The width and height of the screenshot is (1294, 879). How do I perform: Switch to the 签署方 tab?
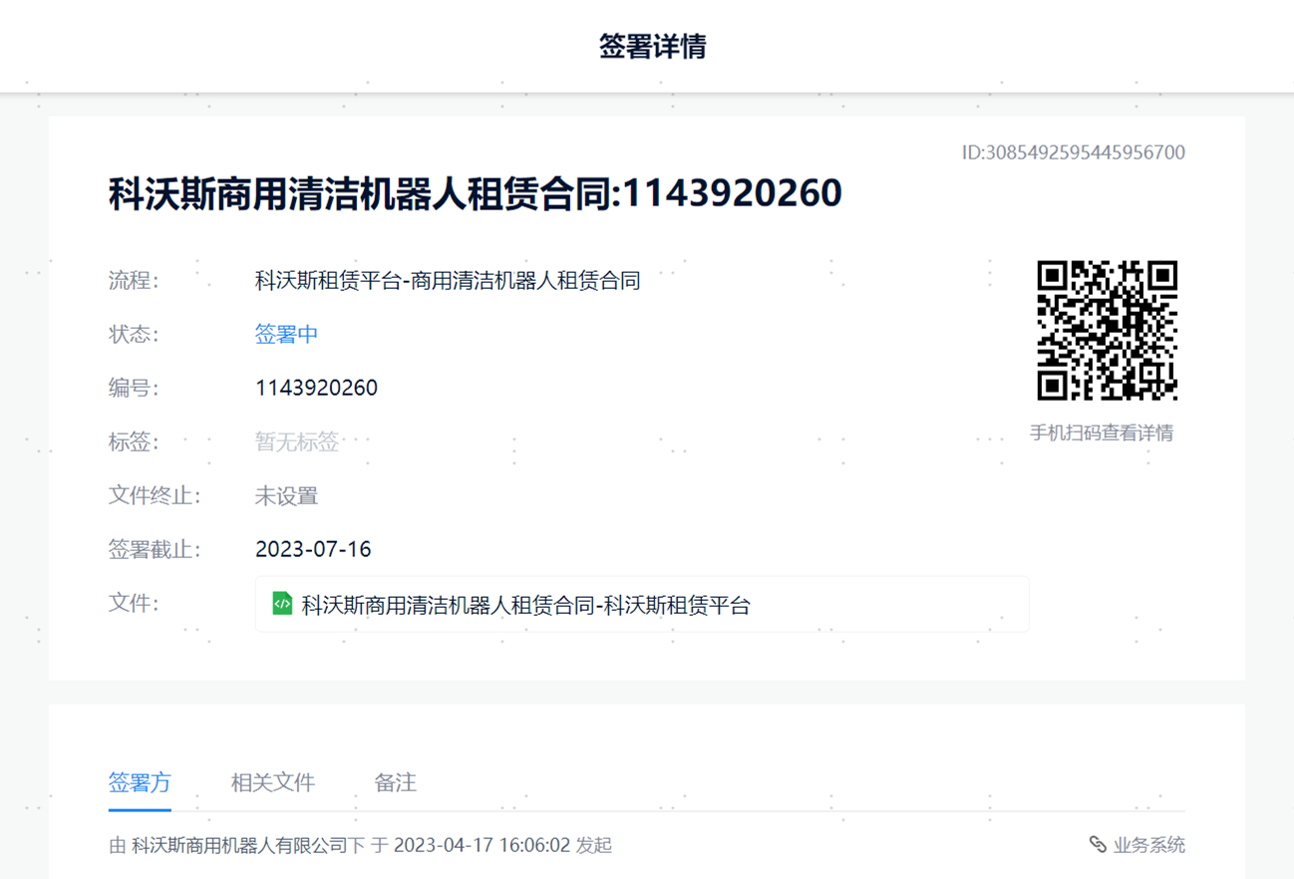[x=140, y=782]
